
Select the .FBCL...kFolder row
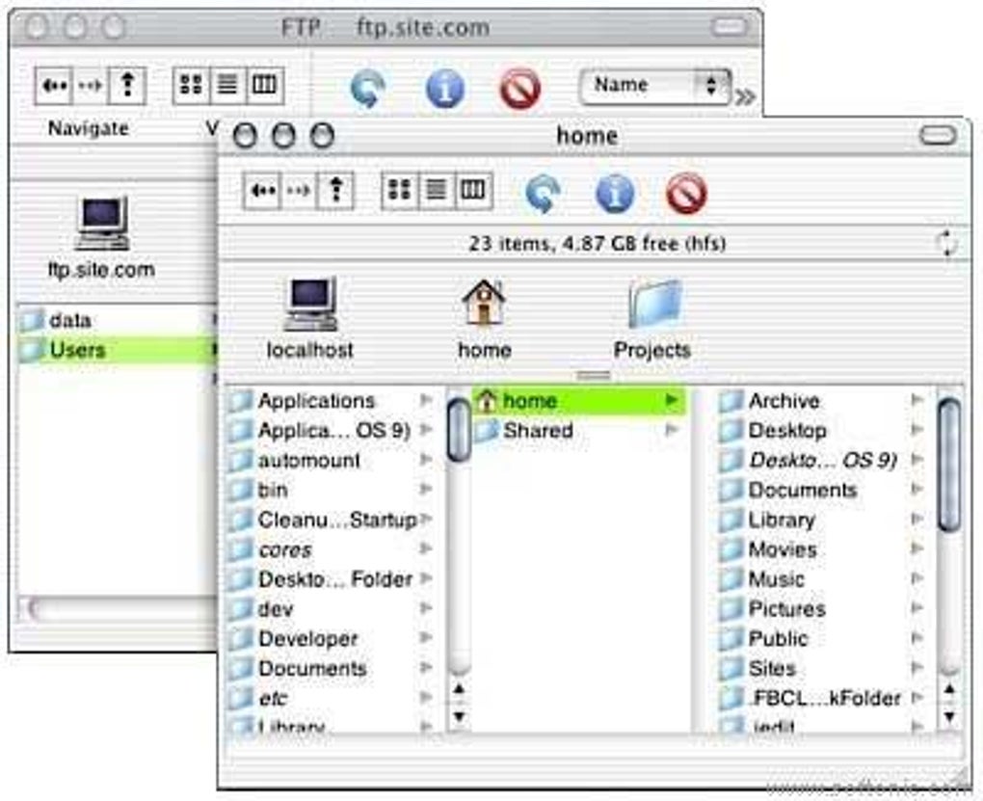[x=822, y=698]
